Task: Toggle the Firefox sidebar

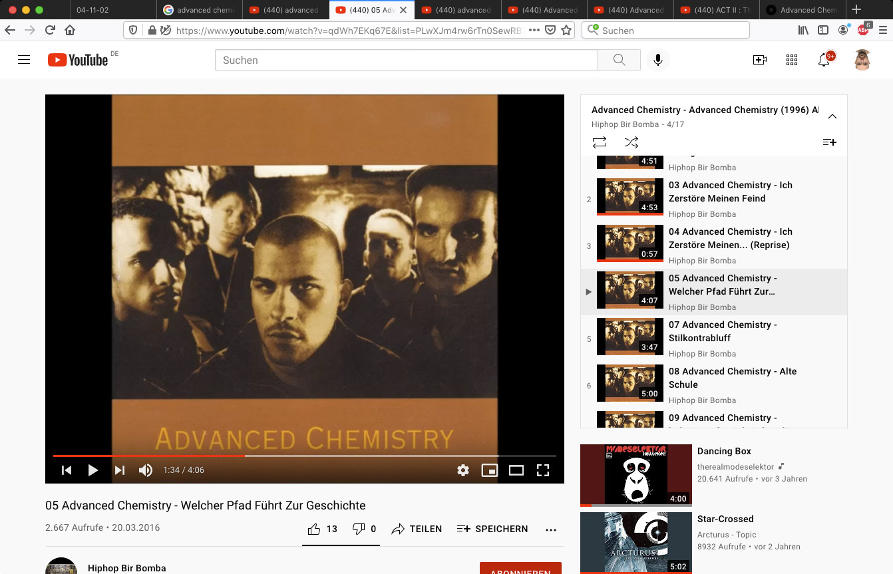Action: click(823, 30)
